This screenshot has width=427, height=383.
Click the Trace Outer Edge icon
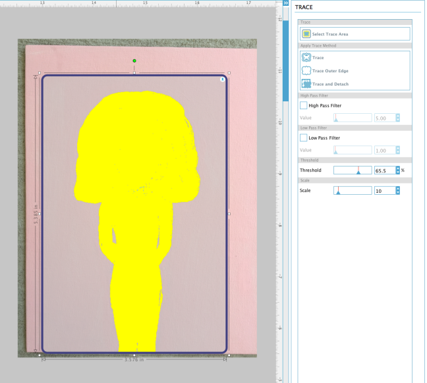306,70
